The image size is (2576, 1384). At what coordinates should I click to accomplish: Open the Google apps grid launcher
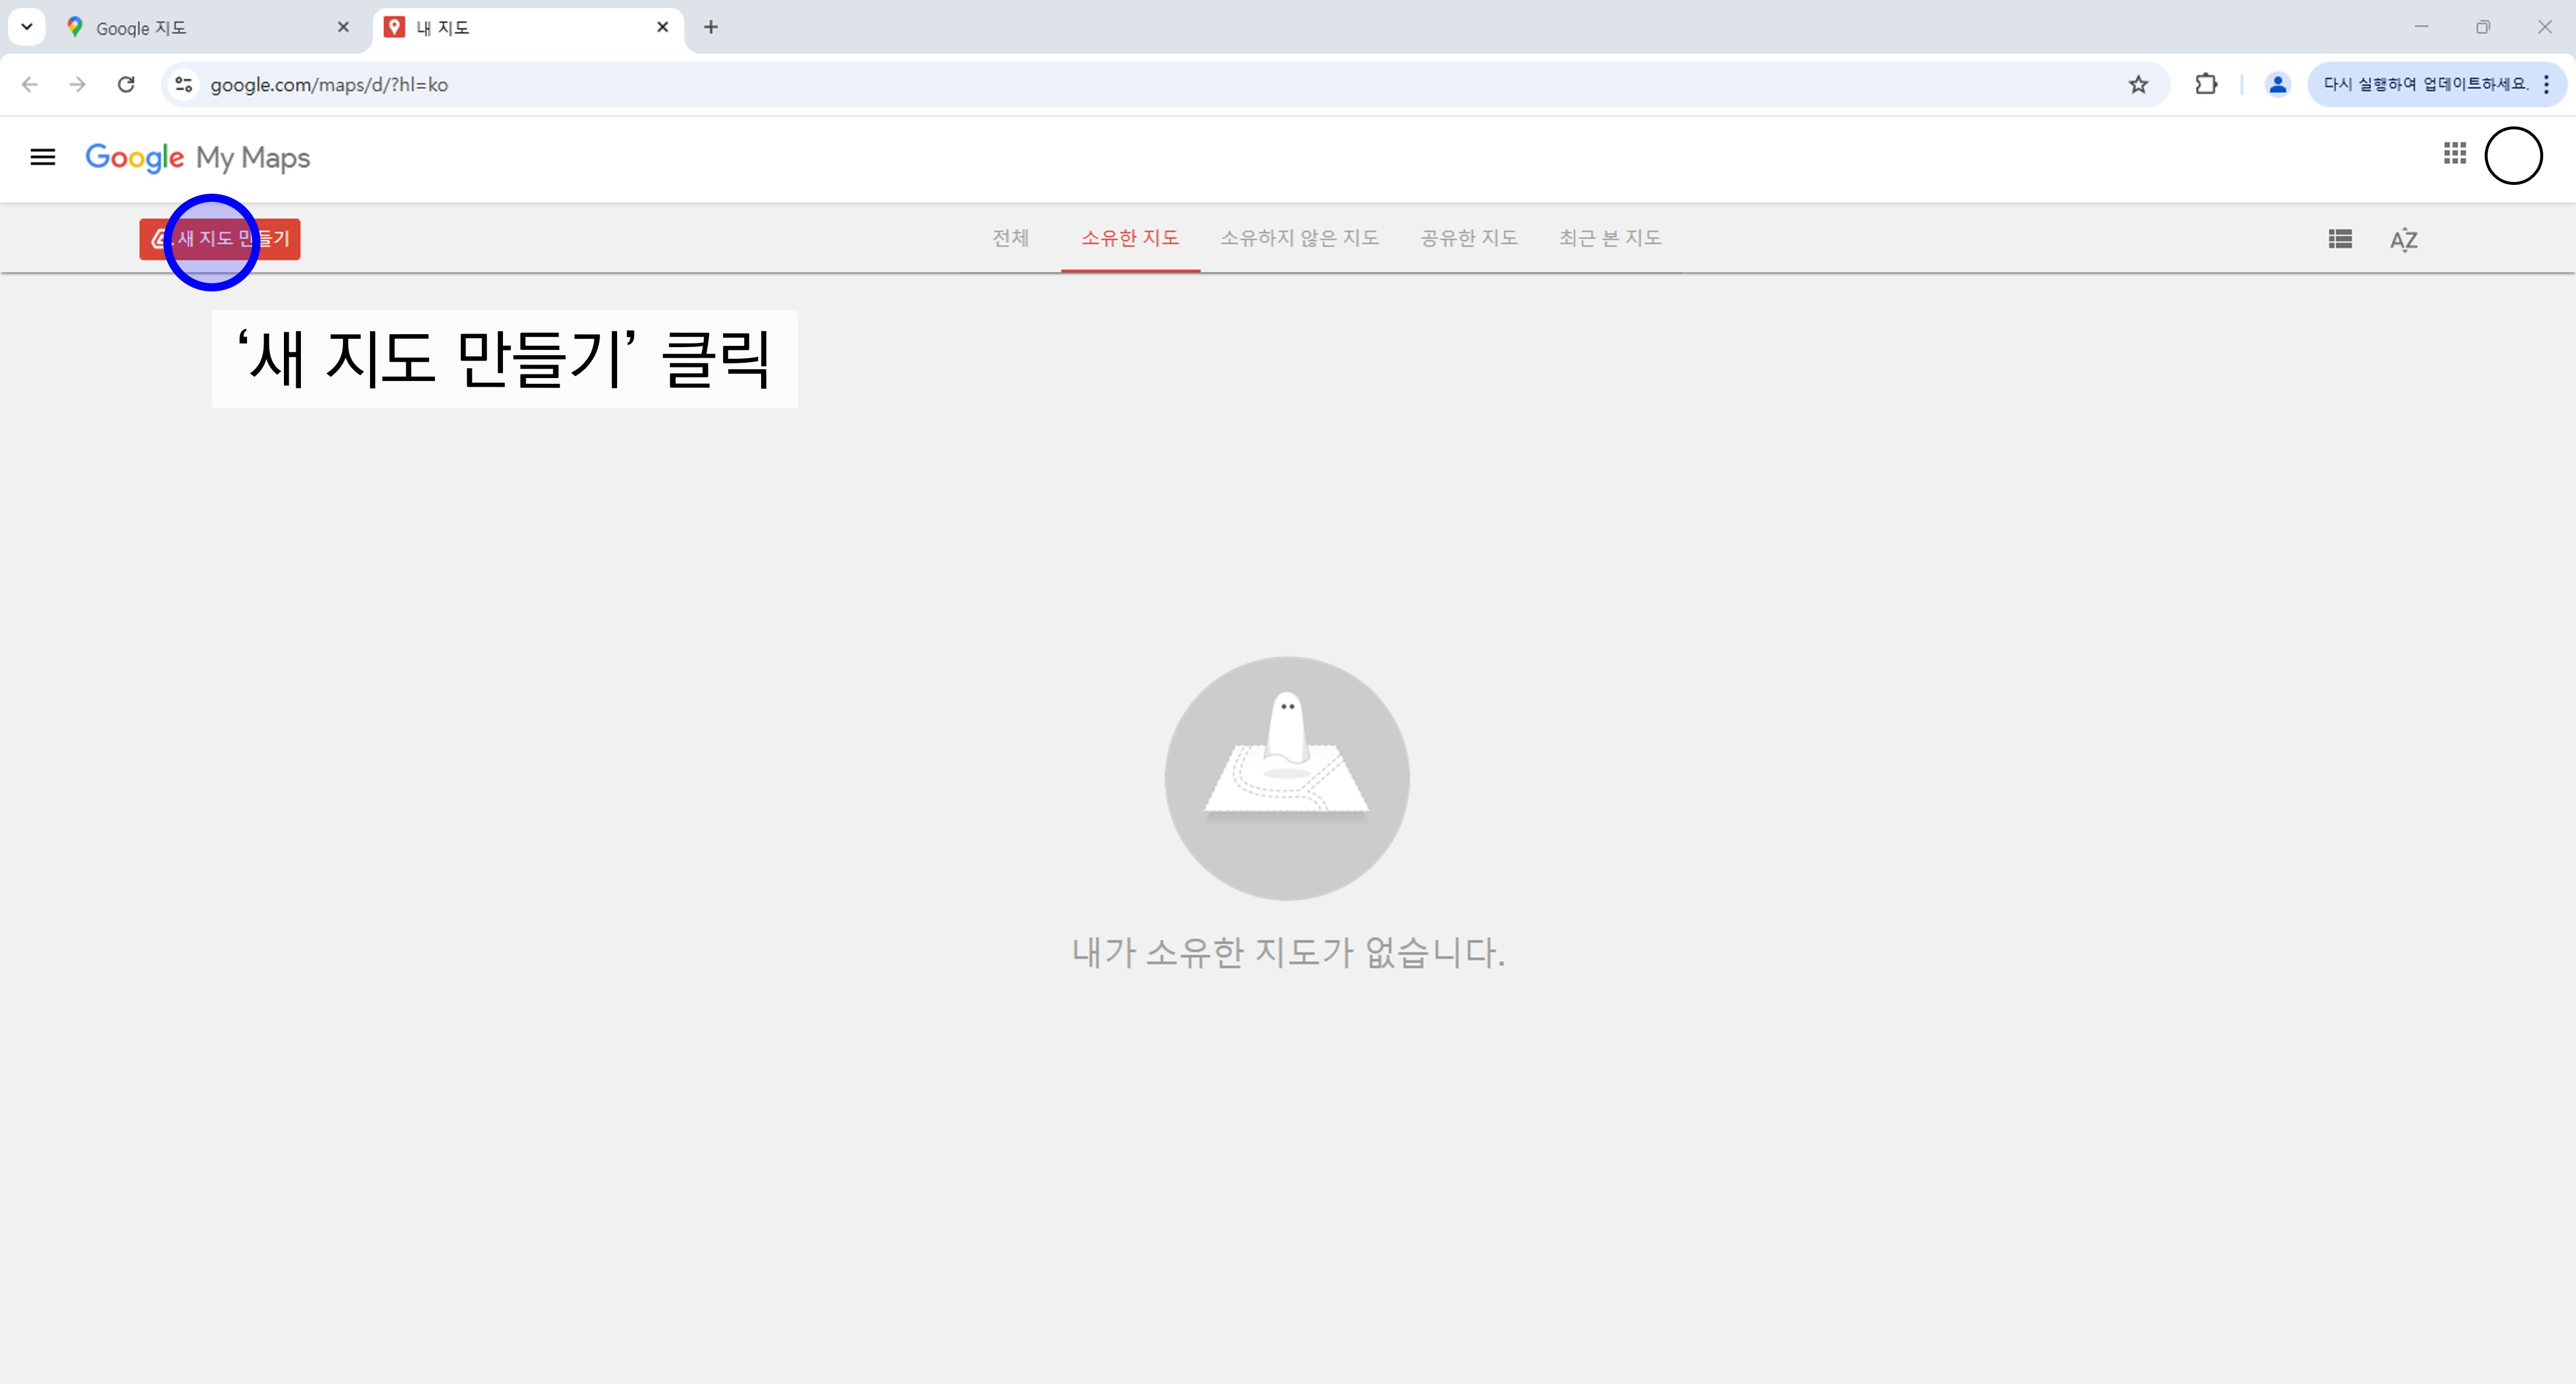pos(2454,154)
